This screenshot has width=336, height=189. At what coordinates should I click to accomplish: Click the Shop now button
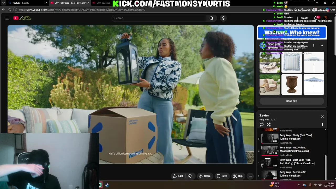click(x=292, y=101)
